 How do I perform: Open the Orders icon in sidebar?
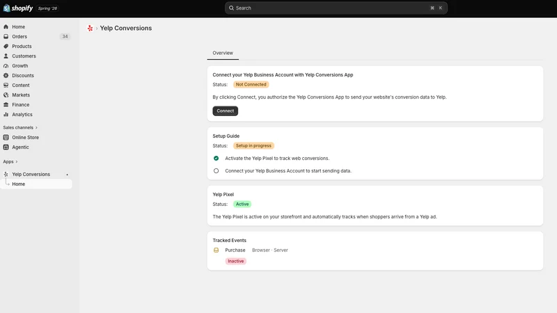click(x=6, y=37)
